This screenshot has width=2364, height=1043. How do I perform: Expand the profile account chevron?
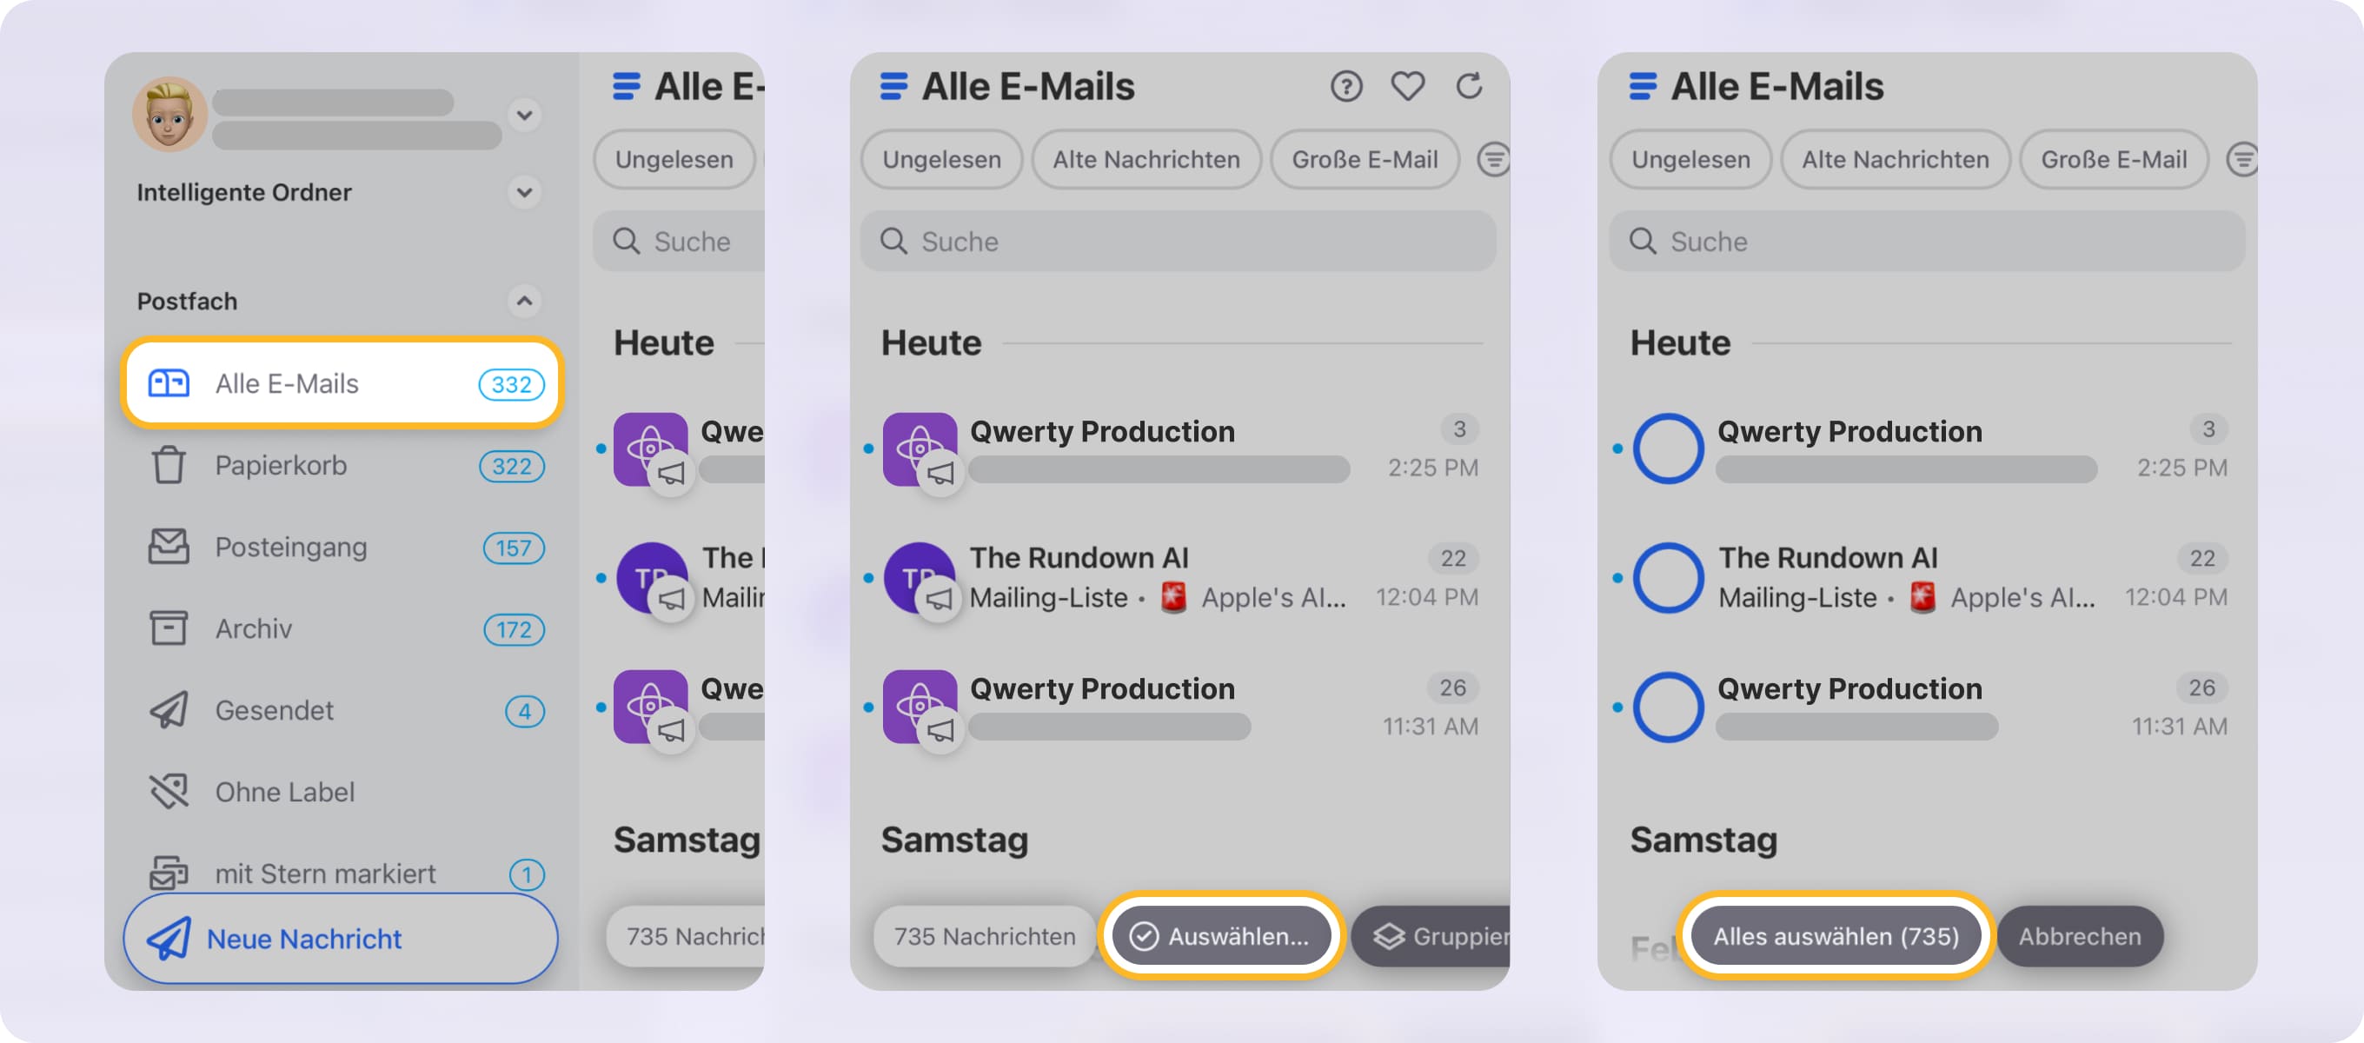(524, 116)
